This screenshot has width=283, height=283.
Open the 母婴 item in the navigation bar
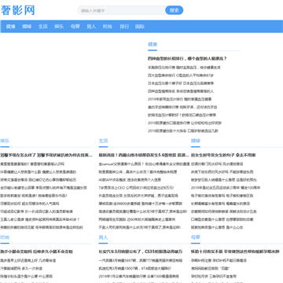tap(75, 27)
